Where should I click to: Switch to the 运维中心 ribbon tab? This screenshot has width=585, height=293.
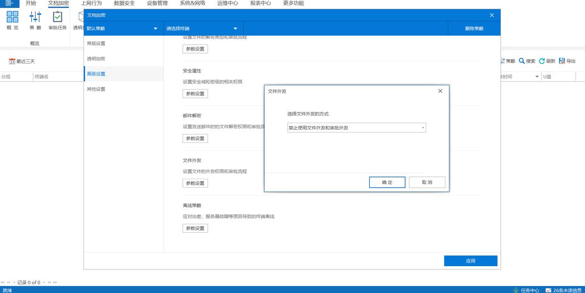pos(227,3)
